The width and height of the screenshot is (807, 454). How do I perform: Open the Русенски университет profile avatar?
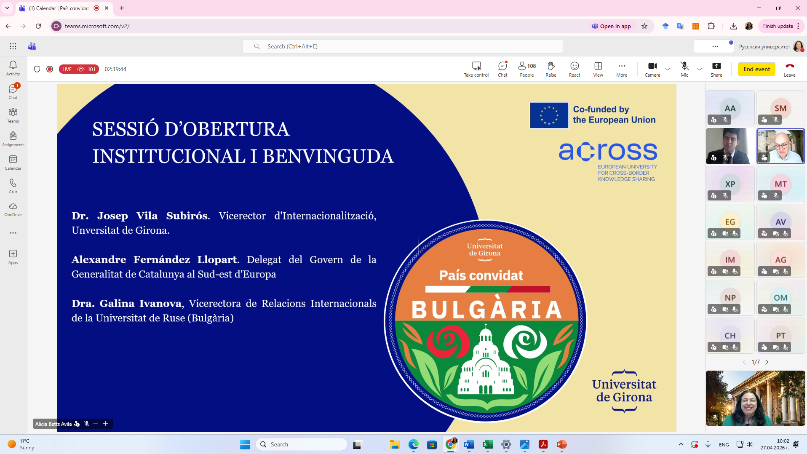tap(798, 46)
